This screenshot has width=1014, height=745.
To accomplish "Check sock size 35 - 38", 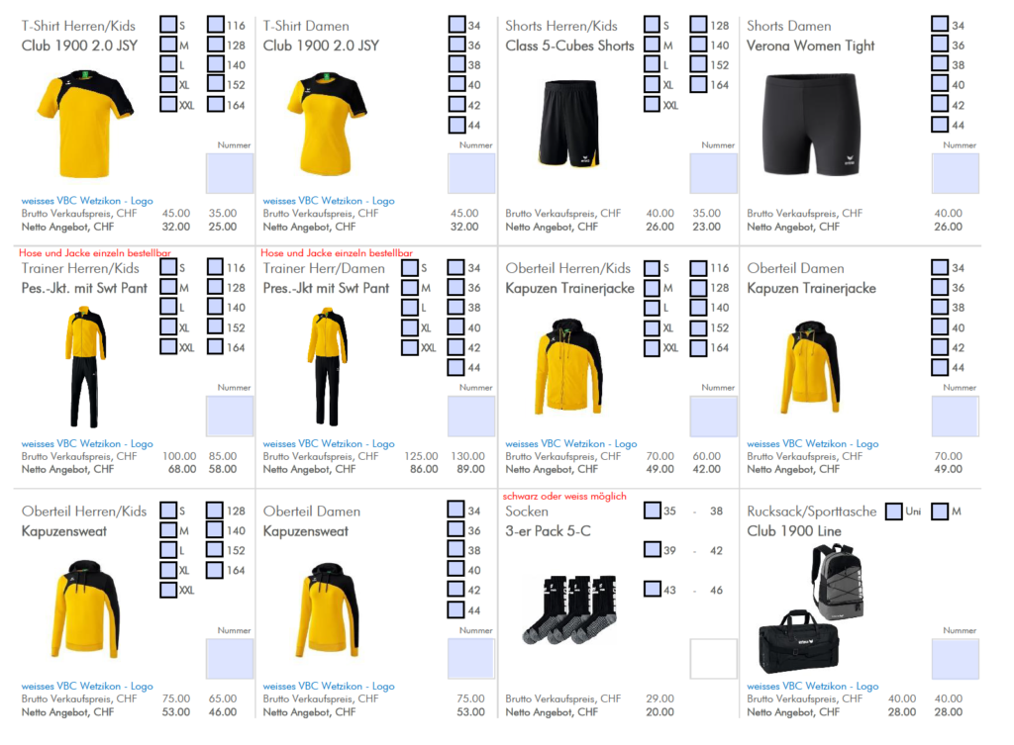I will click(653, 511).
